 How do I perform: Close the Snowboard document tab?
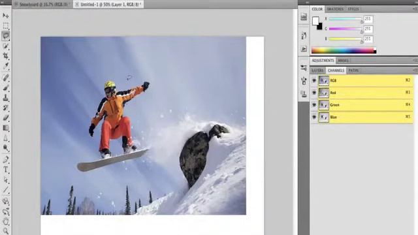(16, 5)
